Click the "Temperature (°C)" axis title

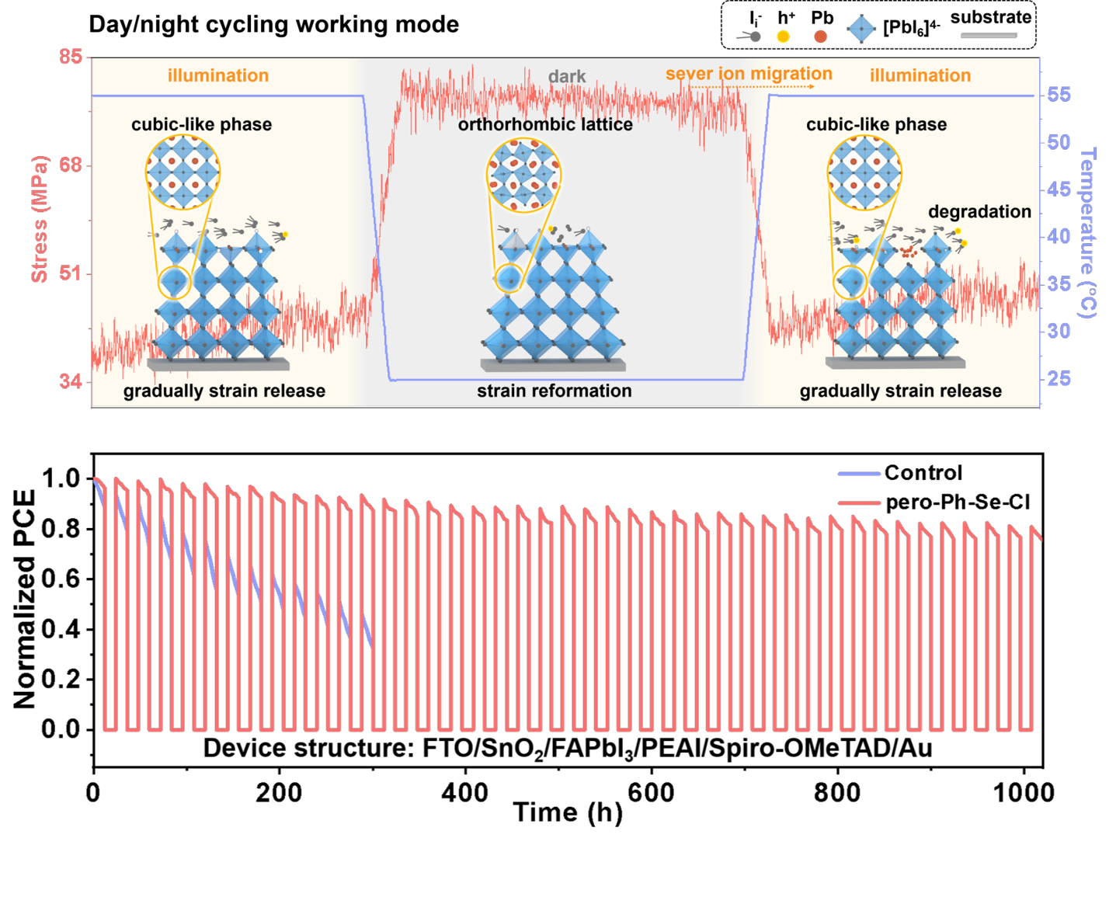point(1089,233)
